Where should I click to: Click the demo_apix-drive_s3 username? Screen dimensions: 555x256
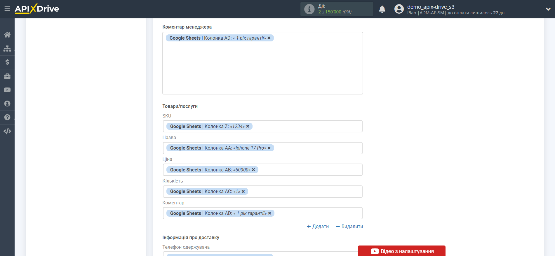coord(431,7)
